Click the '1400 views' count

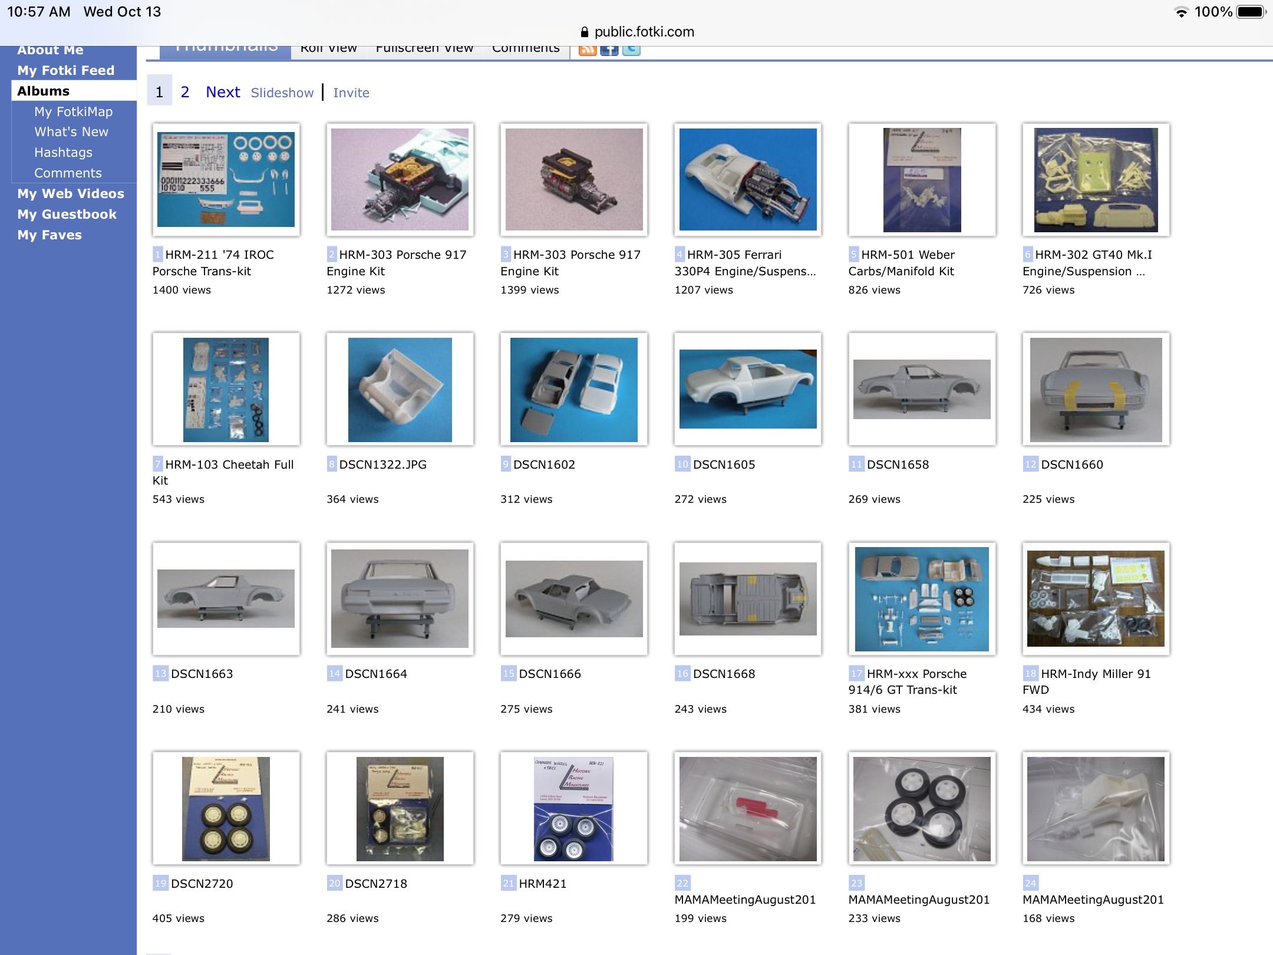pyautogui.click(x=182, y=290)
